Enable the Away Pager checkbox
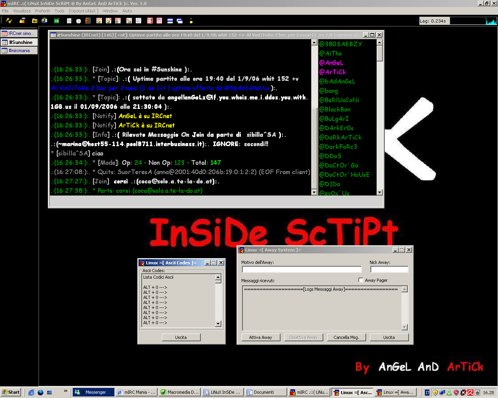Viewport: 498px width, 398px height. (361, 280)
